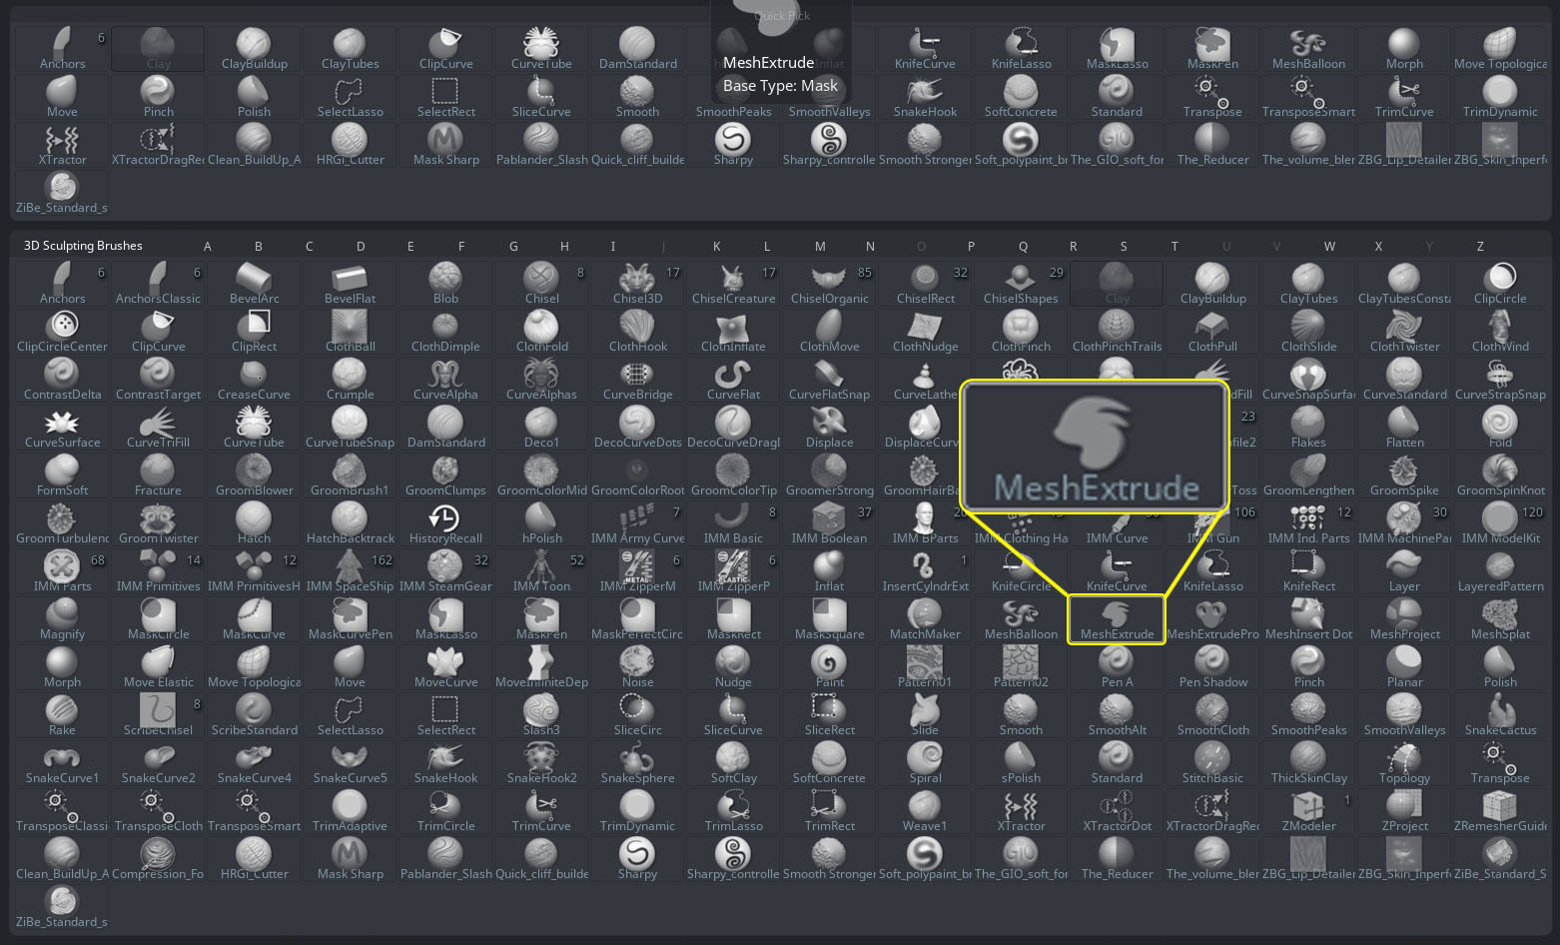This screenshot has width=1560, height=945.
Task: Choose the ZRemesherGuide brush
Action: [x=1500, y=812]
